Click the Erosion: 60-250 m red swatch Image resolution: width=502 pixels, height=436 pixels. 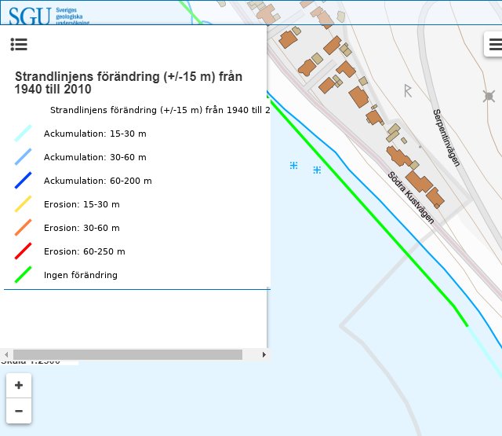click(x=23, y=251)
